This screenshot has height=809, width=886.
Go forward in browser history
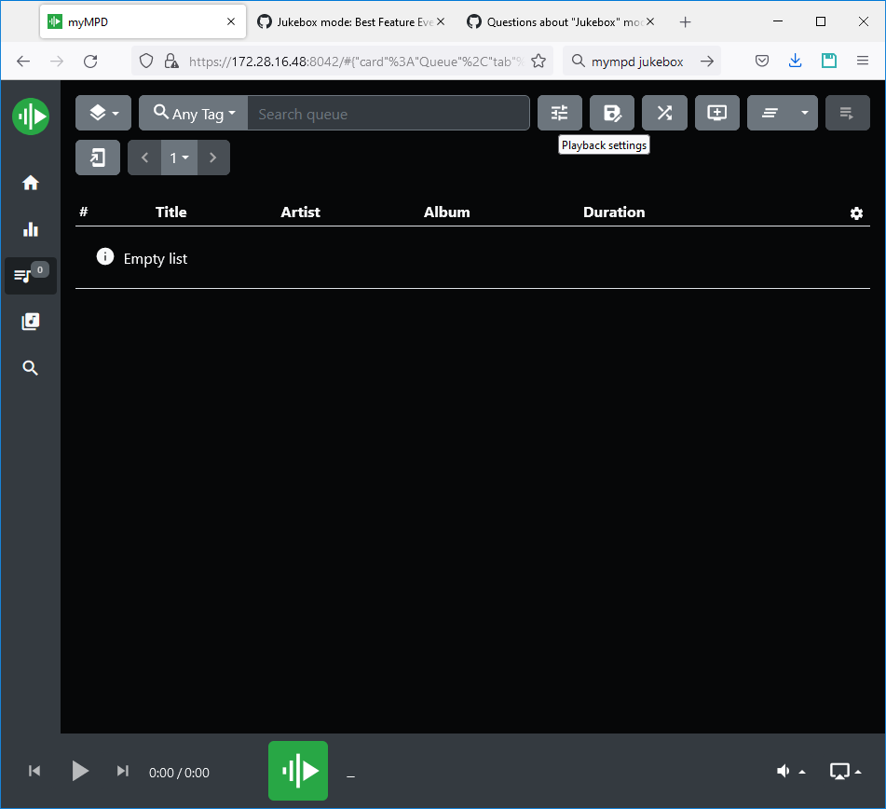tap(57, 62)
